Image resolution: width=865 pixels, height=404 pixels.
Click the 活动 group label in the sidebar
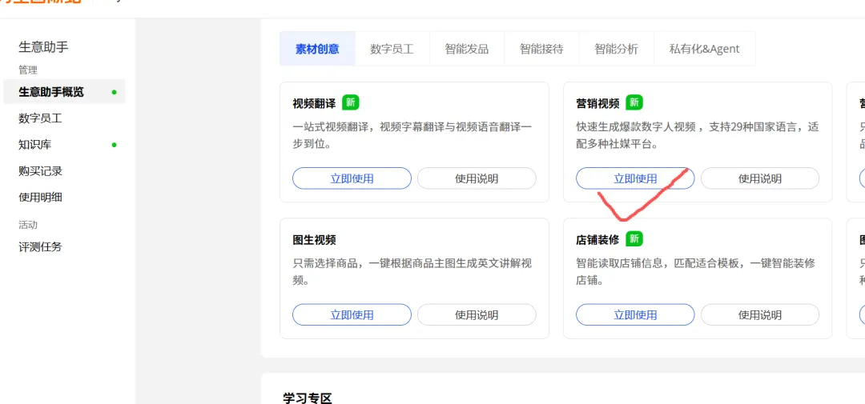coord(28,225)
